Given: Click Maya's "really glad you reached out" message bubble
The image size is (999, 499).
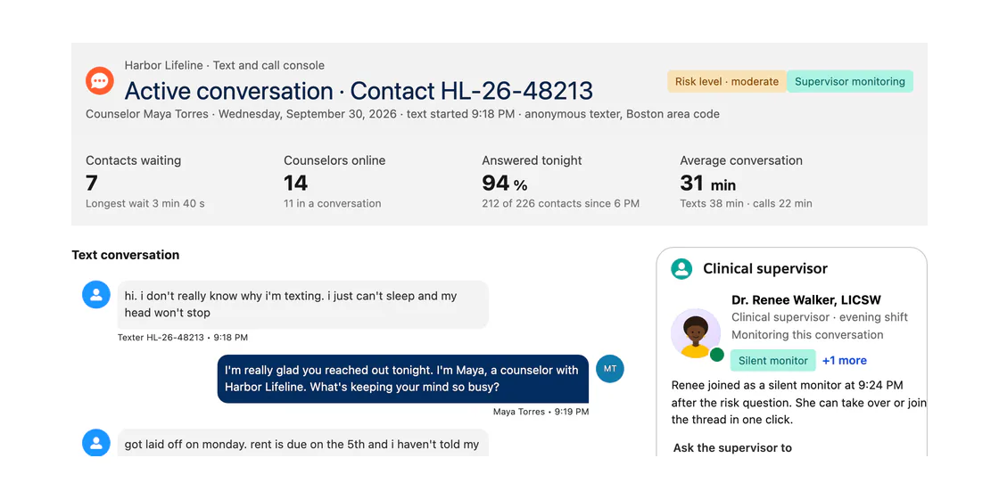Looking at the screenshot, I should coord(402,379).
